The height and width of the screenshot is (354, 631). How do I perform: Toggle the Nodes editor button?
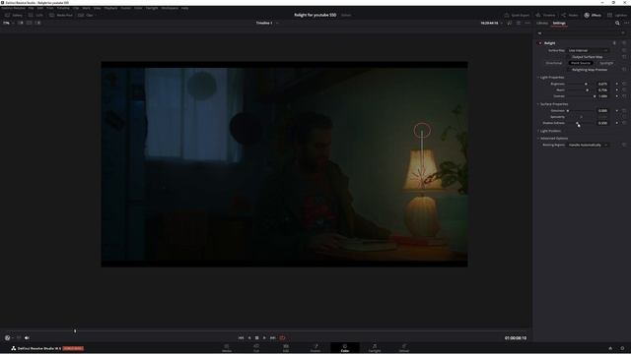tap(570, 16)
